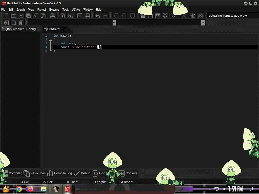Save the file with the single floppy icon
Viewport: 259px width, 194px height.
pyautogui.click(x=21, y=16)
